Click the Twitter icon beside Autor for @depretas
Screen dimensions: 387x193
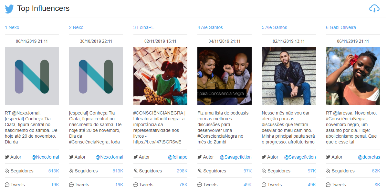[328, 157]
